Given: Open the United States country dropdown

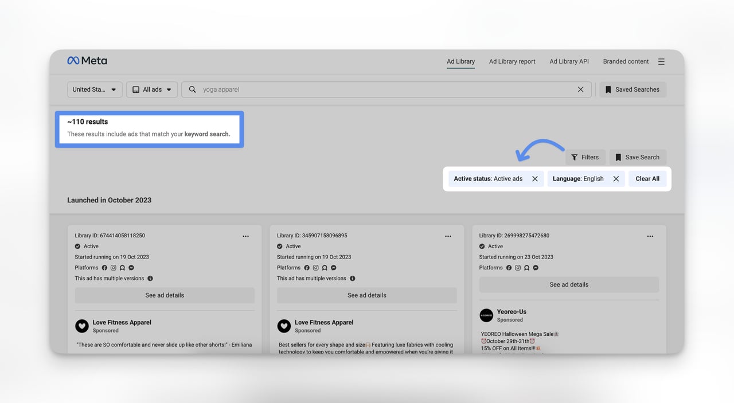Looking at the screenshot, I should click(95, 89).
